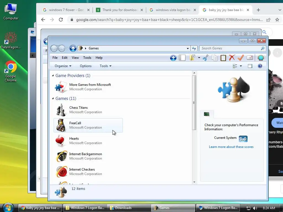Image resolution: width=283 pixels, height=212 pixels.
Task: Click the games list scrollbar thumb
Action: [194, 103]
